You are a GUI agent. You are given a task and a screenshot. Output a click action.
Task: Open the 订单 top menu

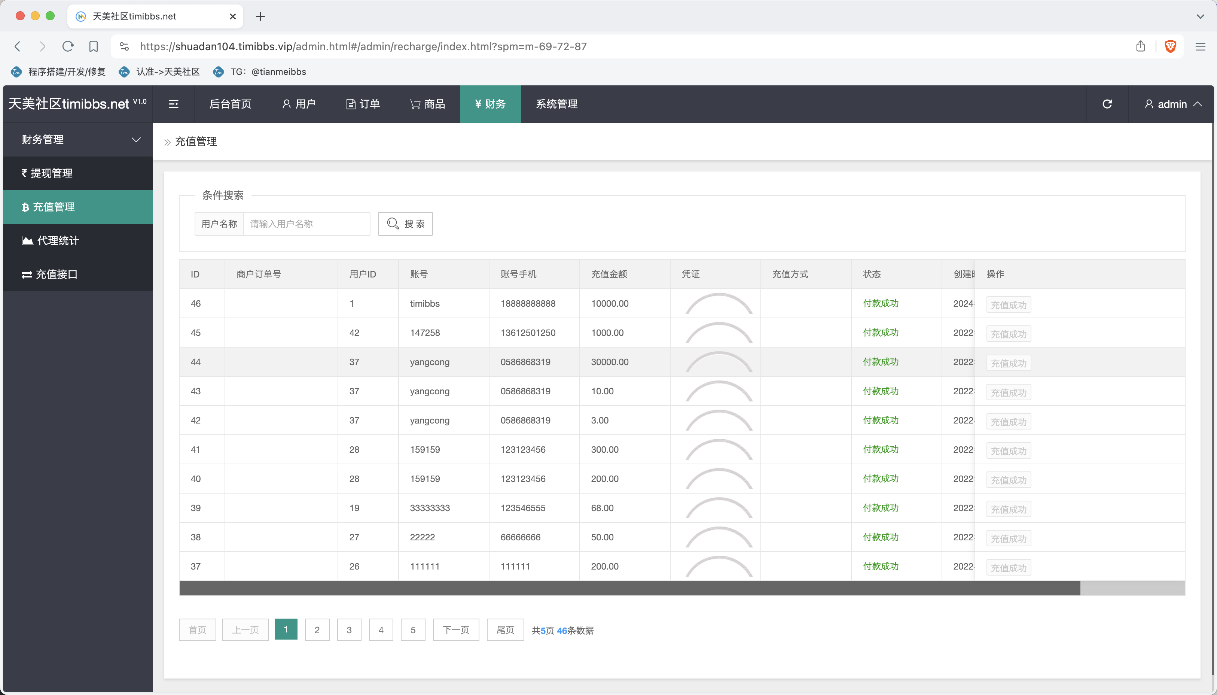coord(363,104)
